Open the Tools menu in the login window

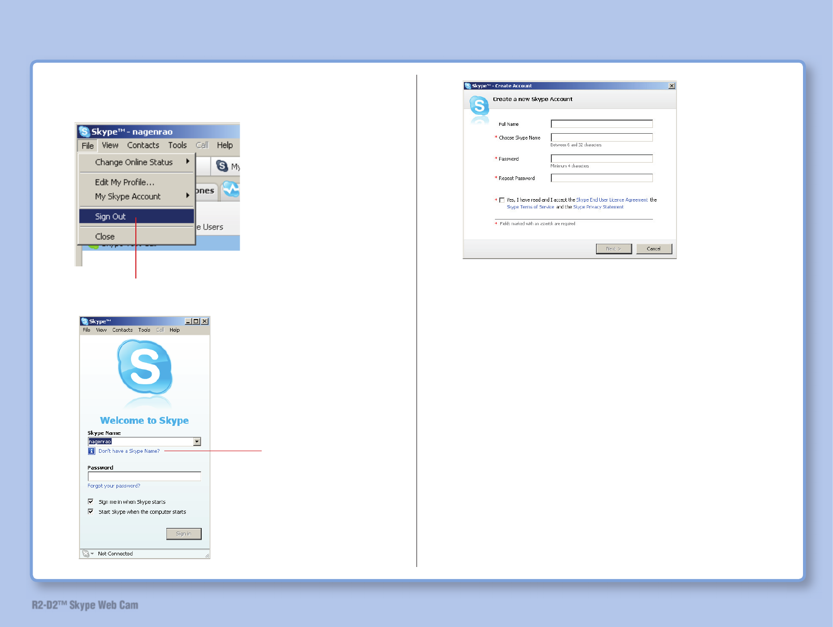click(x=144, y=330)
